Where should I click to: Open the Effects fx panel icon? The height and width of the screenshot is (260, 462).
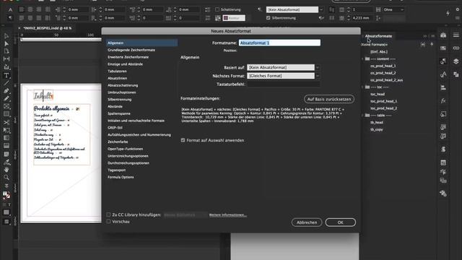coord(443,101)
